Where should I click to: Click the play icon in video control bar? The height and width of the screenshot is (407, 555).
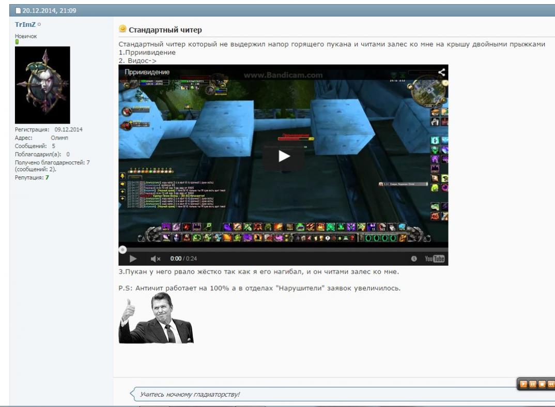pyautogui.click(x=133, y=259)
